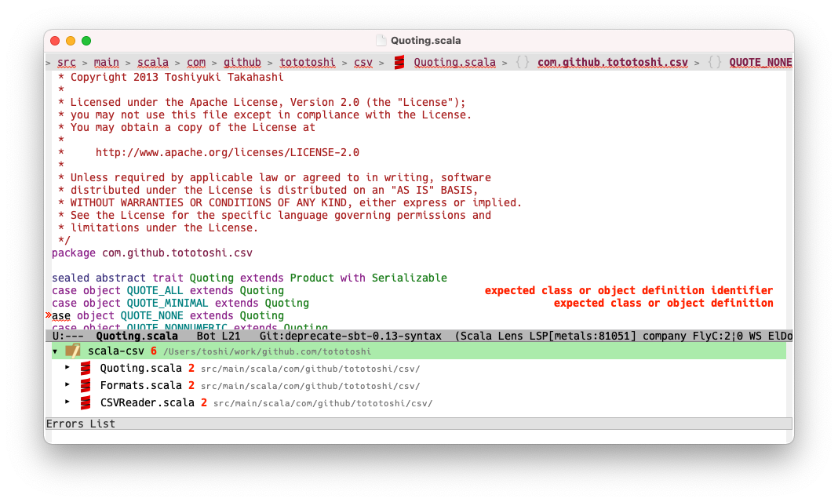Click the WS minor mode label
This screenshot has height=502, width=838.
755,336
